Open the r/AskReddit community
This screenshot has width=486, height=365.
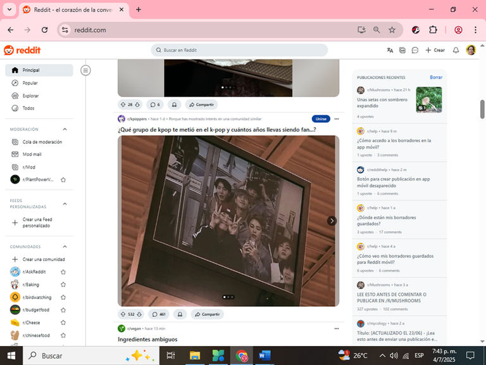(x=34, y=272)
